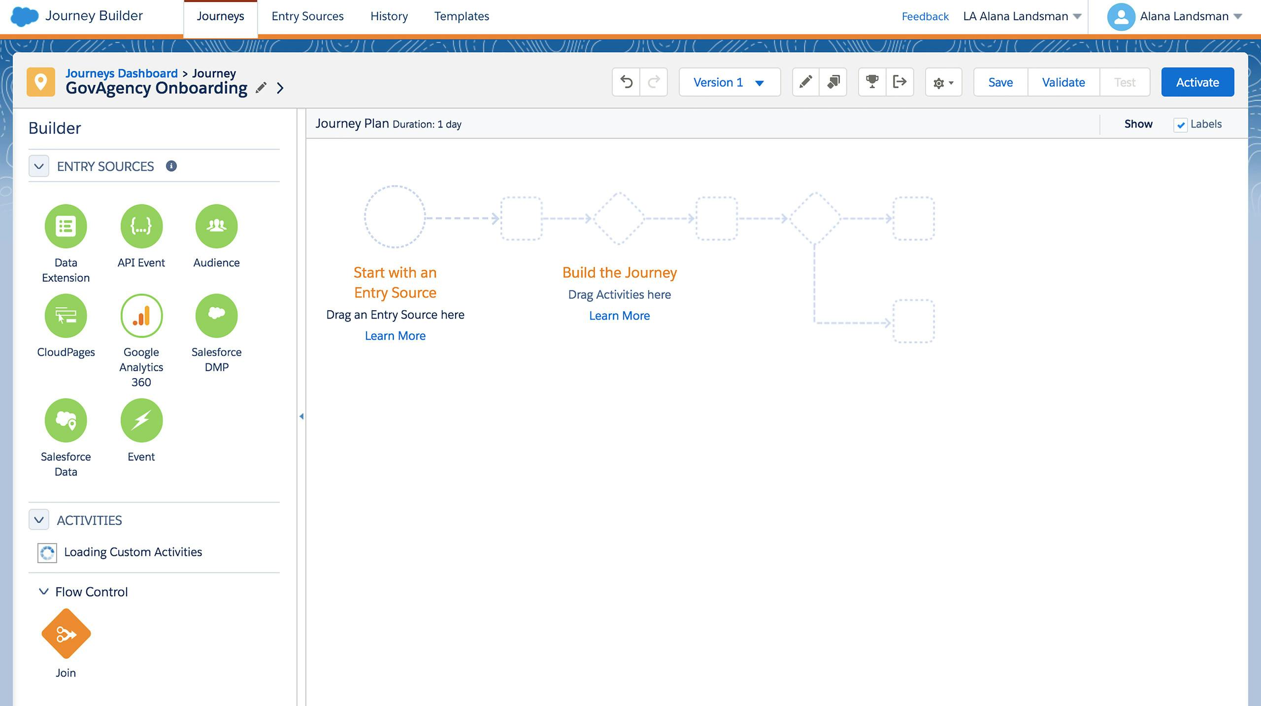1261x706 pixels.
Task: Select the CloudPages entry source icon
Action: [x=65, y=315]
